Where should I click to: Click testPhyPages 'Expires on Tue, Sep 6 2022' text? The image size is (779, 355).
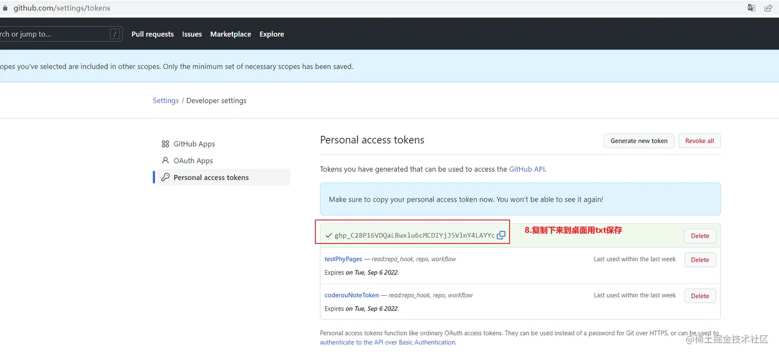pos(362,272)
